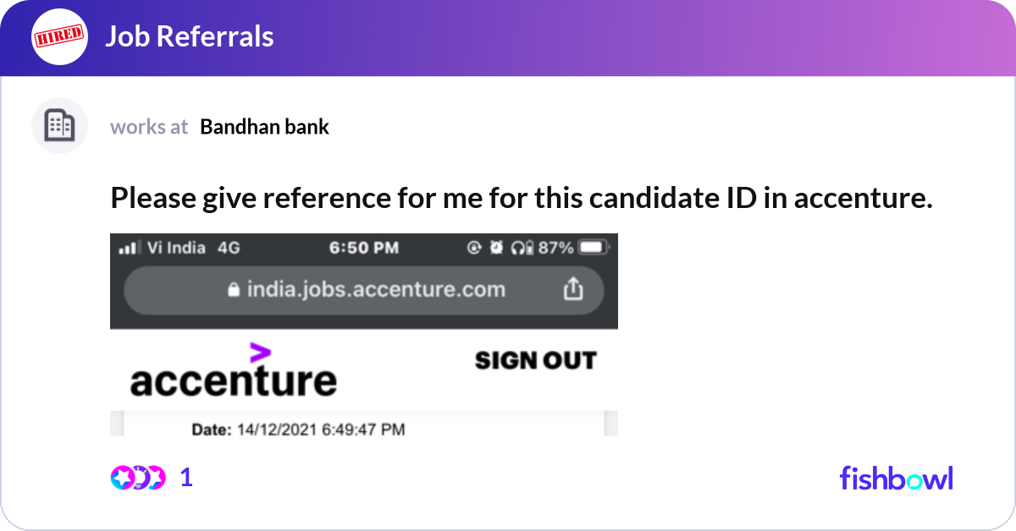Click the 6:50 PM clock
Screen dimensions: 1016x531
tap(364, 248)
